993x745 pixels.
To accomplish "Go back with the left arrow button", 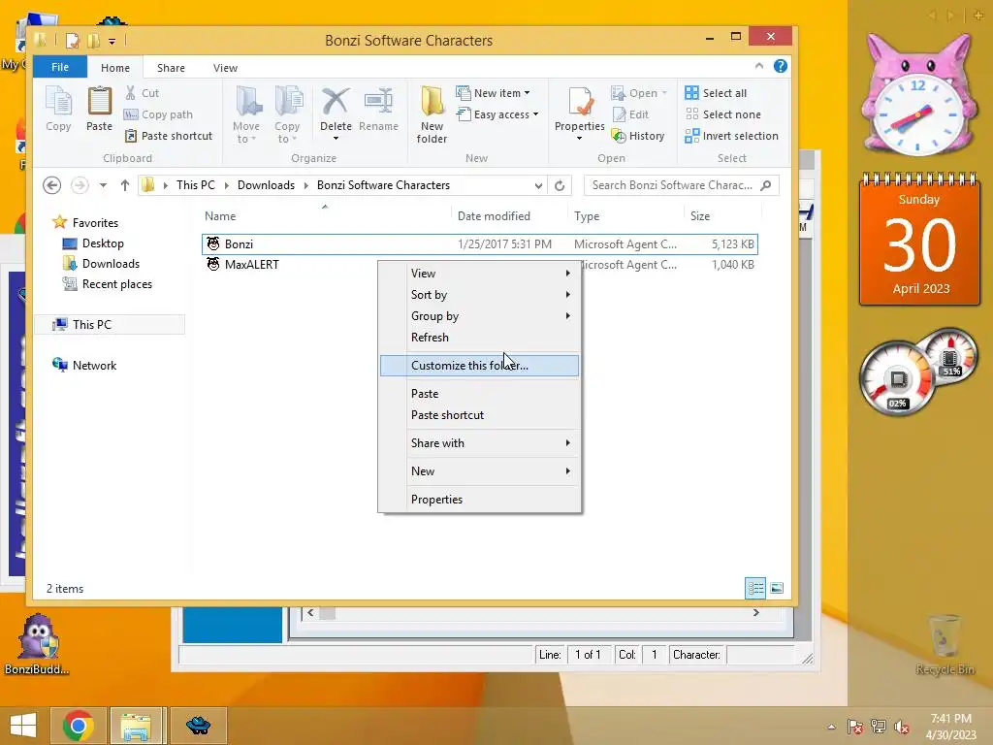I will (52, 185).
